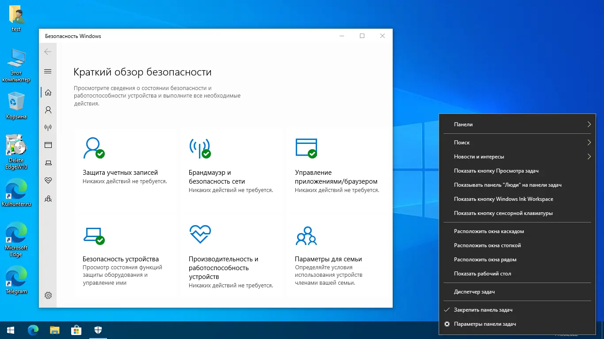
Task: Expand the Новости и интересы submenu
Action: tap(517, 157)
